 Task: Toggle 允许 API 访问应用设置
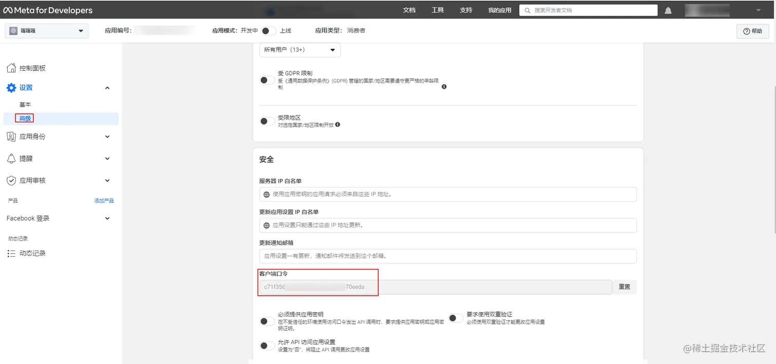point(267,346)
